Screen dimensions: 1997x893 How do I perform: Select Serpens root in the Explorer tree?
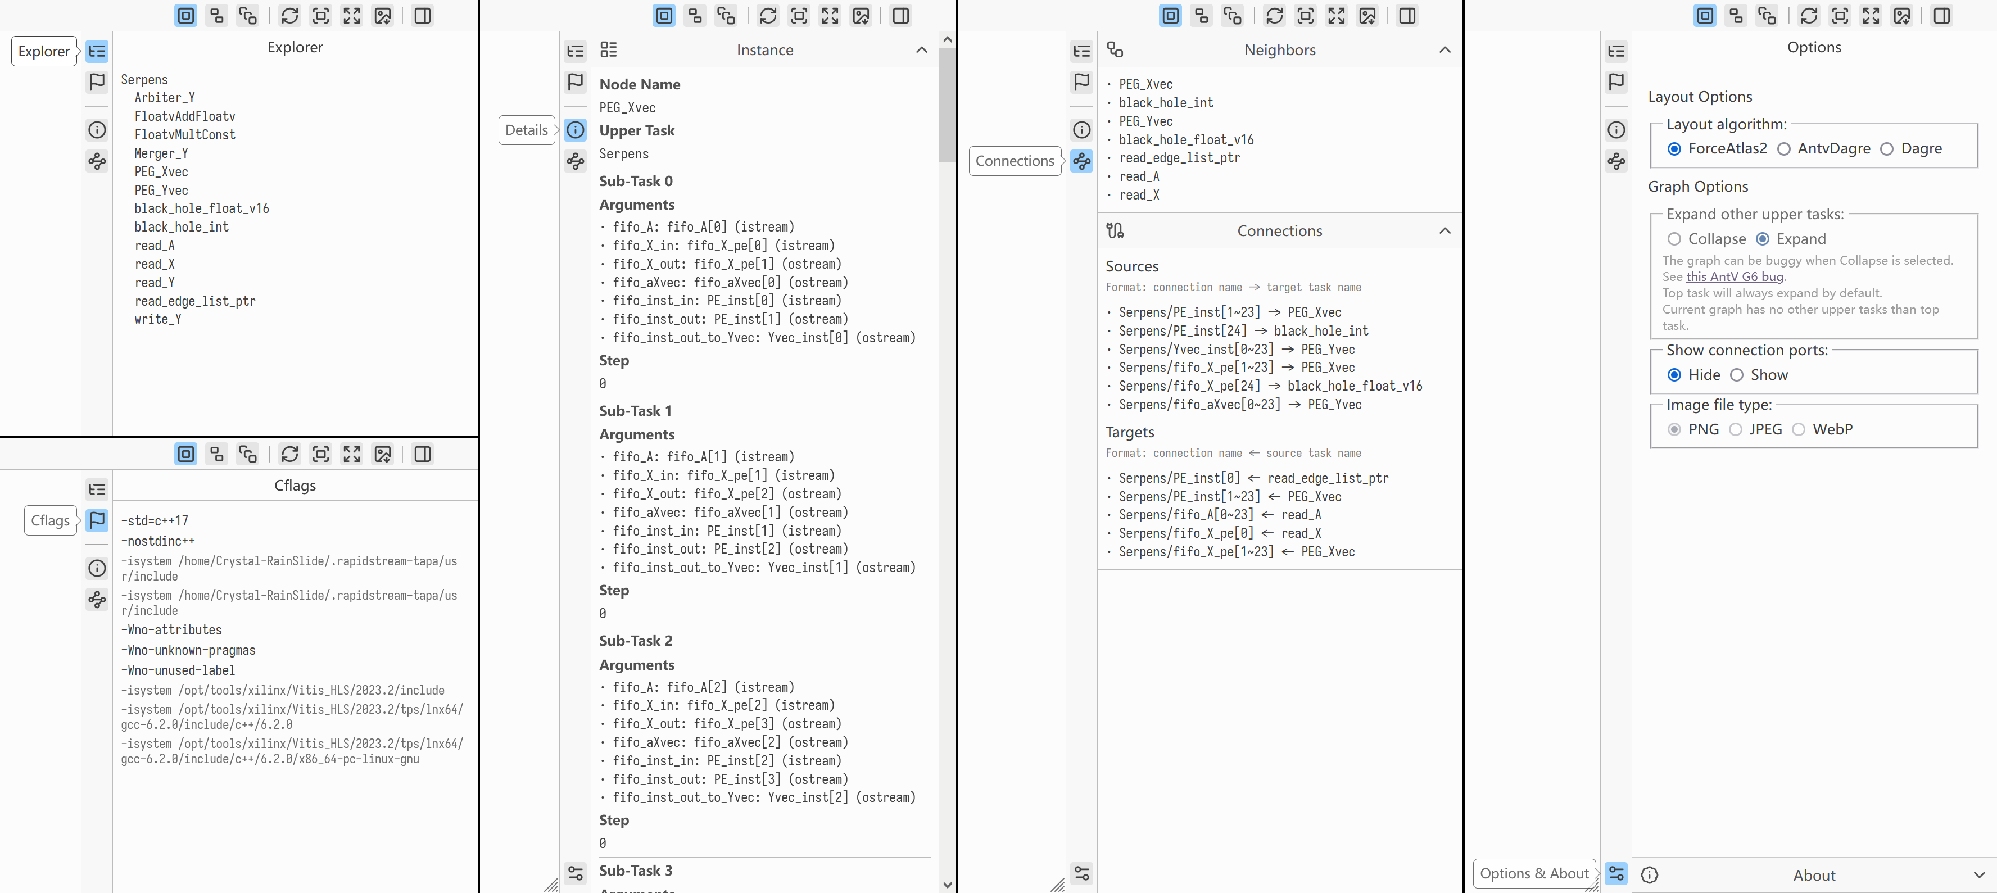pyautogui.click(x=144, y=80)
